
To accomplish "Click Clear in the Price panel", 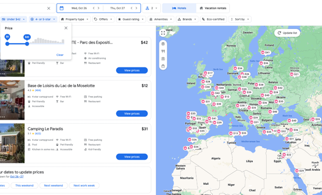I will (60, 55).
